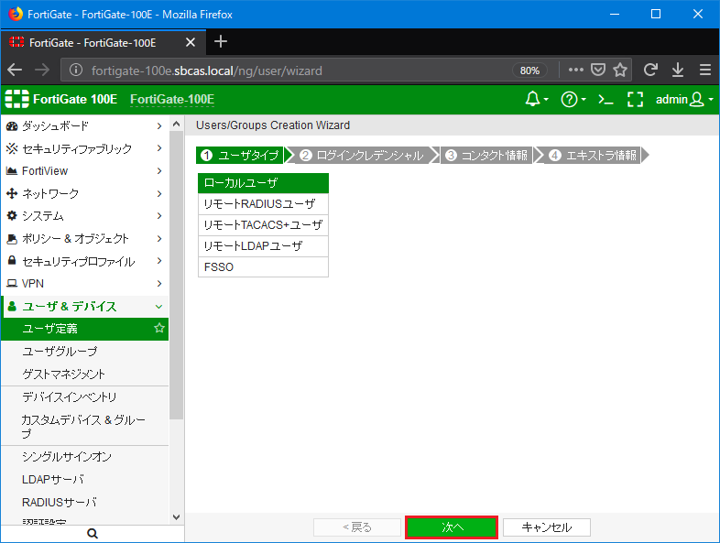Expand ポリシー & オブジェクト menu

84,238
